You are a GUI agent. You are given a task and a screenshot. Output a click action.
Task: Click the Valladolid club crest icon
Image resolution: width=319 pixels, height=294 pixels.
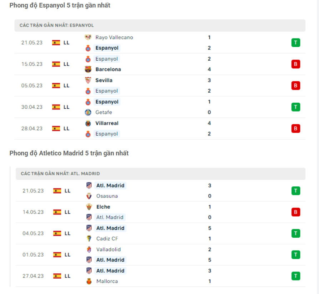pyautogui.click(x=89, y=249)
